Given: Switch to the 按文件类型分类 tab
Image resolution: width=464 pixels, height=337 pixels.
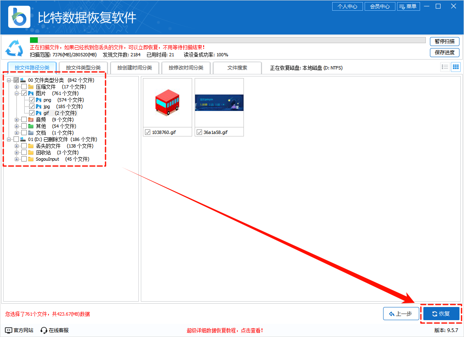Looking at the screenshot, I should click(83, 67).
